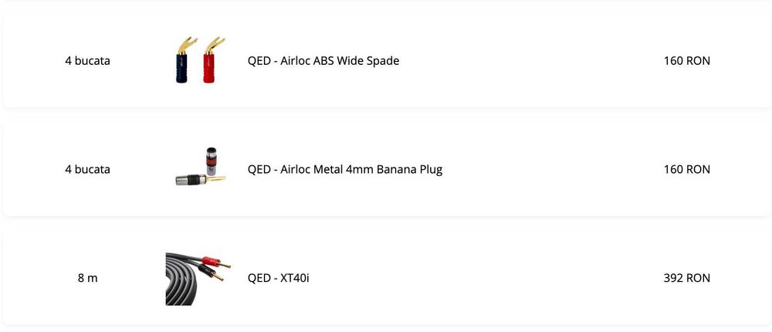Open QED - Airloc ABS Wide Spade link

[323, 60]
